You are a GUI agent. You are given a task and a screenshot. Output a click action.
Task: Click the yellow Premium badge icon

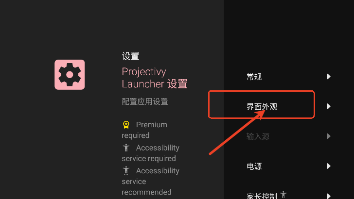point(126,125)
